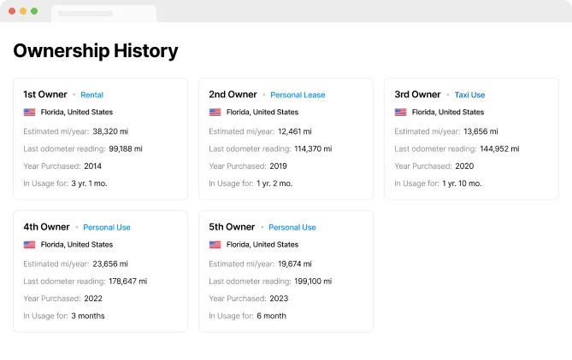Click Personal Use tag on 4th Owner
This screenshot has width=572, height=360.
(107, 228)
